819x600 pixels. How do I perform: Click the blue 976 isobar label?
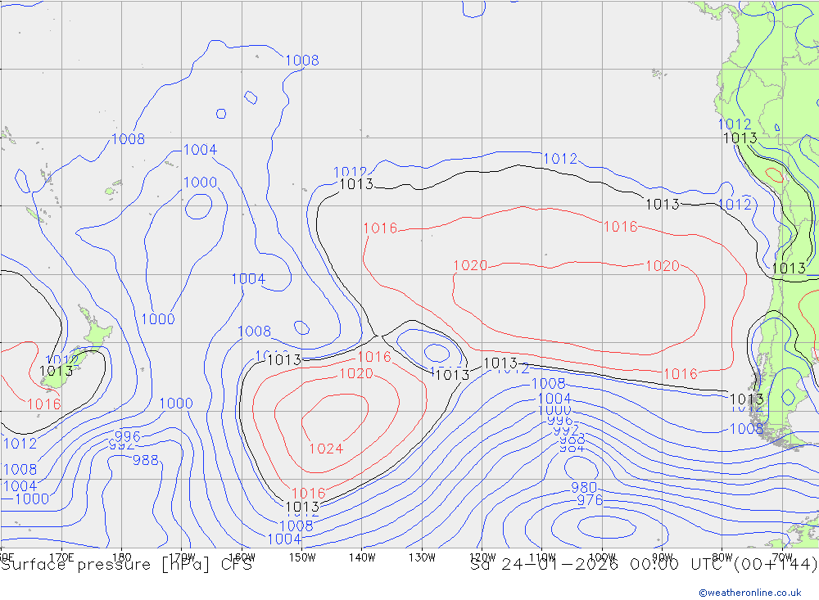(590, 500)
